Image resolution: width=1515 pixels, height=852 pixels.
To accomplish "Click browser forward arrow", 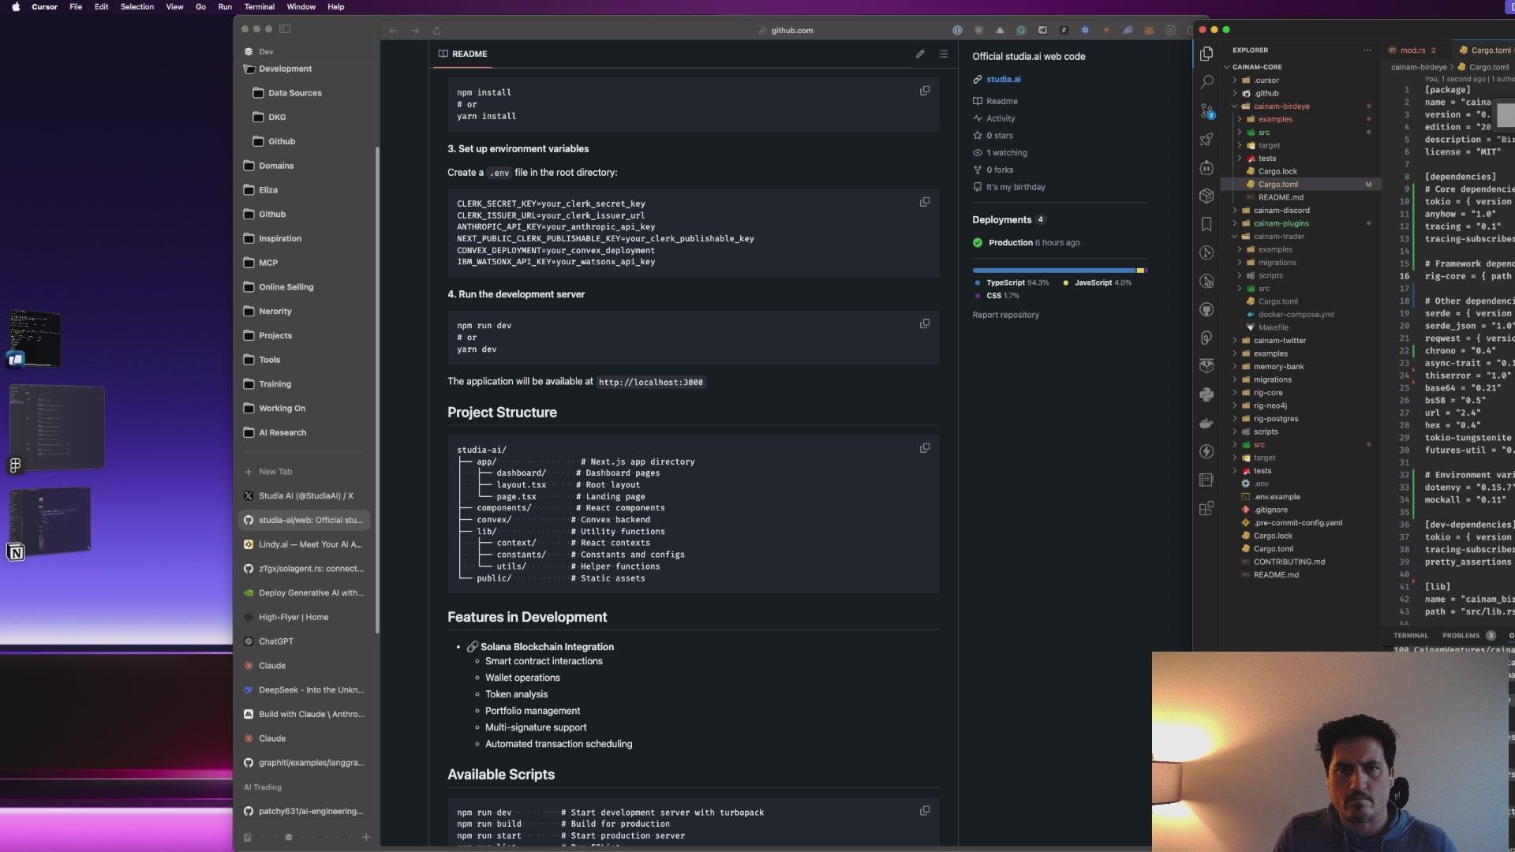I will tap(415, 30).
